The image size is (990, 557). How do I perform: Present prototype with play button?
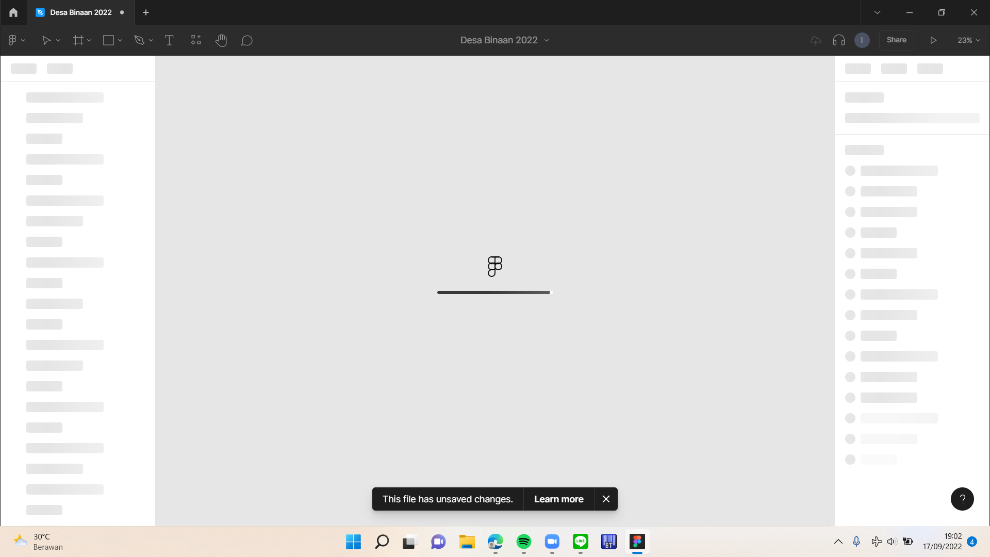(x=933, y=40)
